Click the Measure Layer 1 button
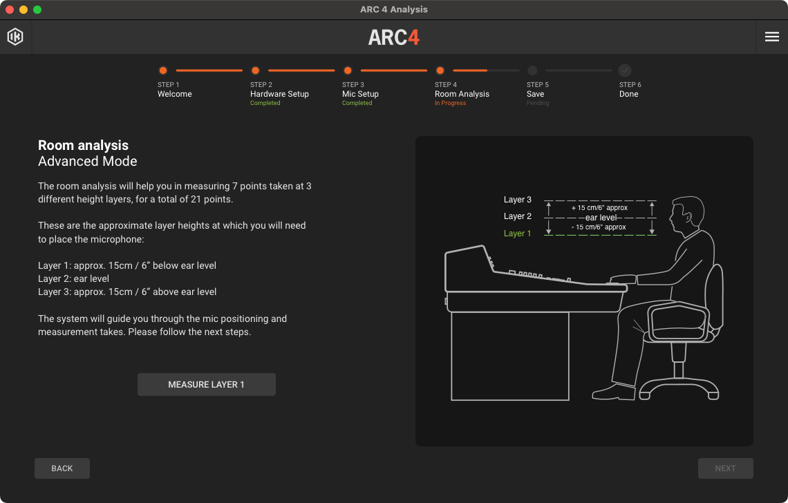 pyautogui.click(x=207, y=384)
